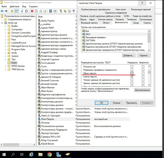Viewport: 164px width, 158px height.
Task: Open Task View on the taskbar
Action: (x=22, y=155)
